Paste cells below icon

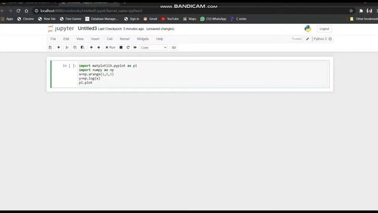pos(83,47)
